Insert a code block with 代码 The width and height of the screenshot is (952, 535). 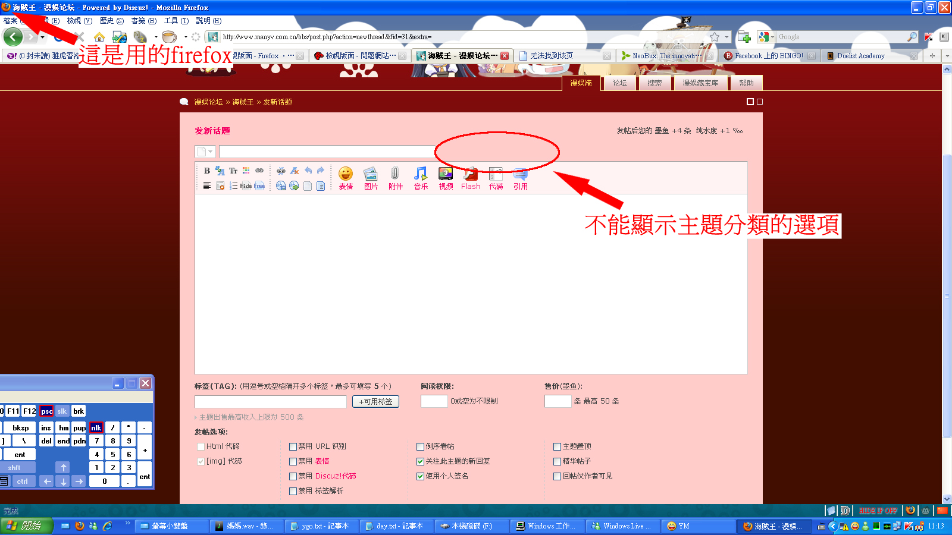[x=496, y=178]
